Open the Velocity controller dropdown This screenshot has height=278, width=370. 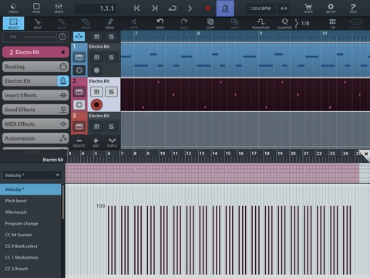click(32, 175)
